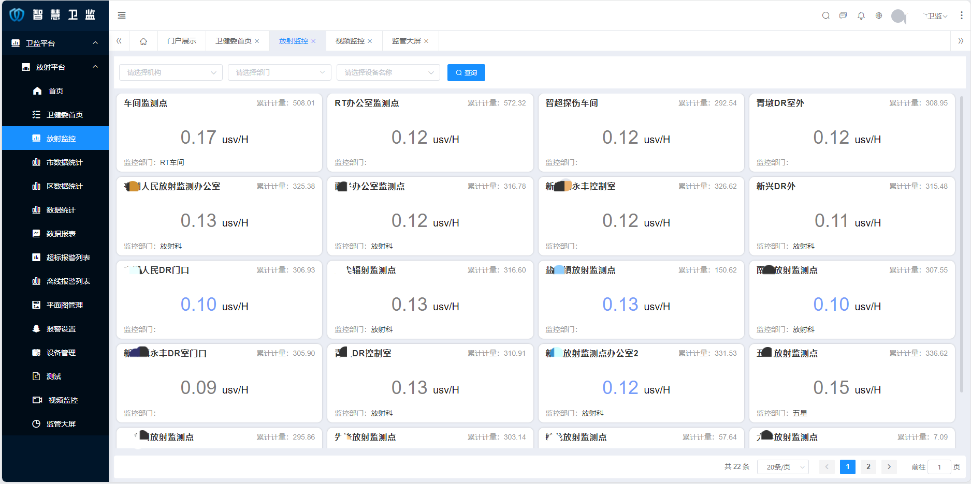Shift the tab strip left with double arrows
Screen dimensions: 971x484
click(x=119, y=41)
